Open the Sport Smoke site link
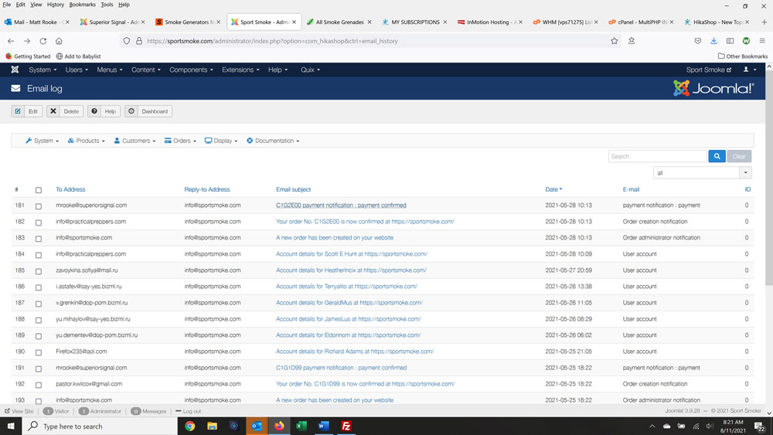 [x=708, y=70]
